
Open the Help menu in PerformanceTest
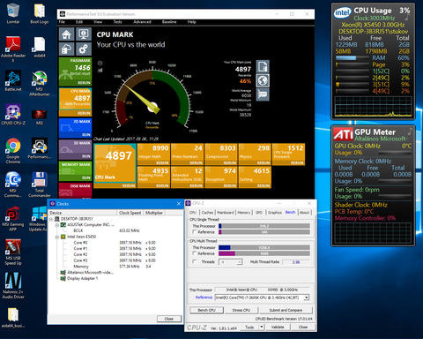191,22
